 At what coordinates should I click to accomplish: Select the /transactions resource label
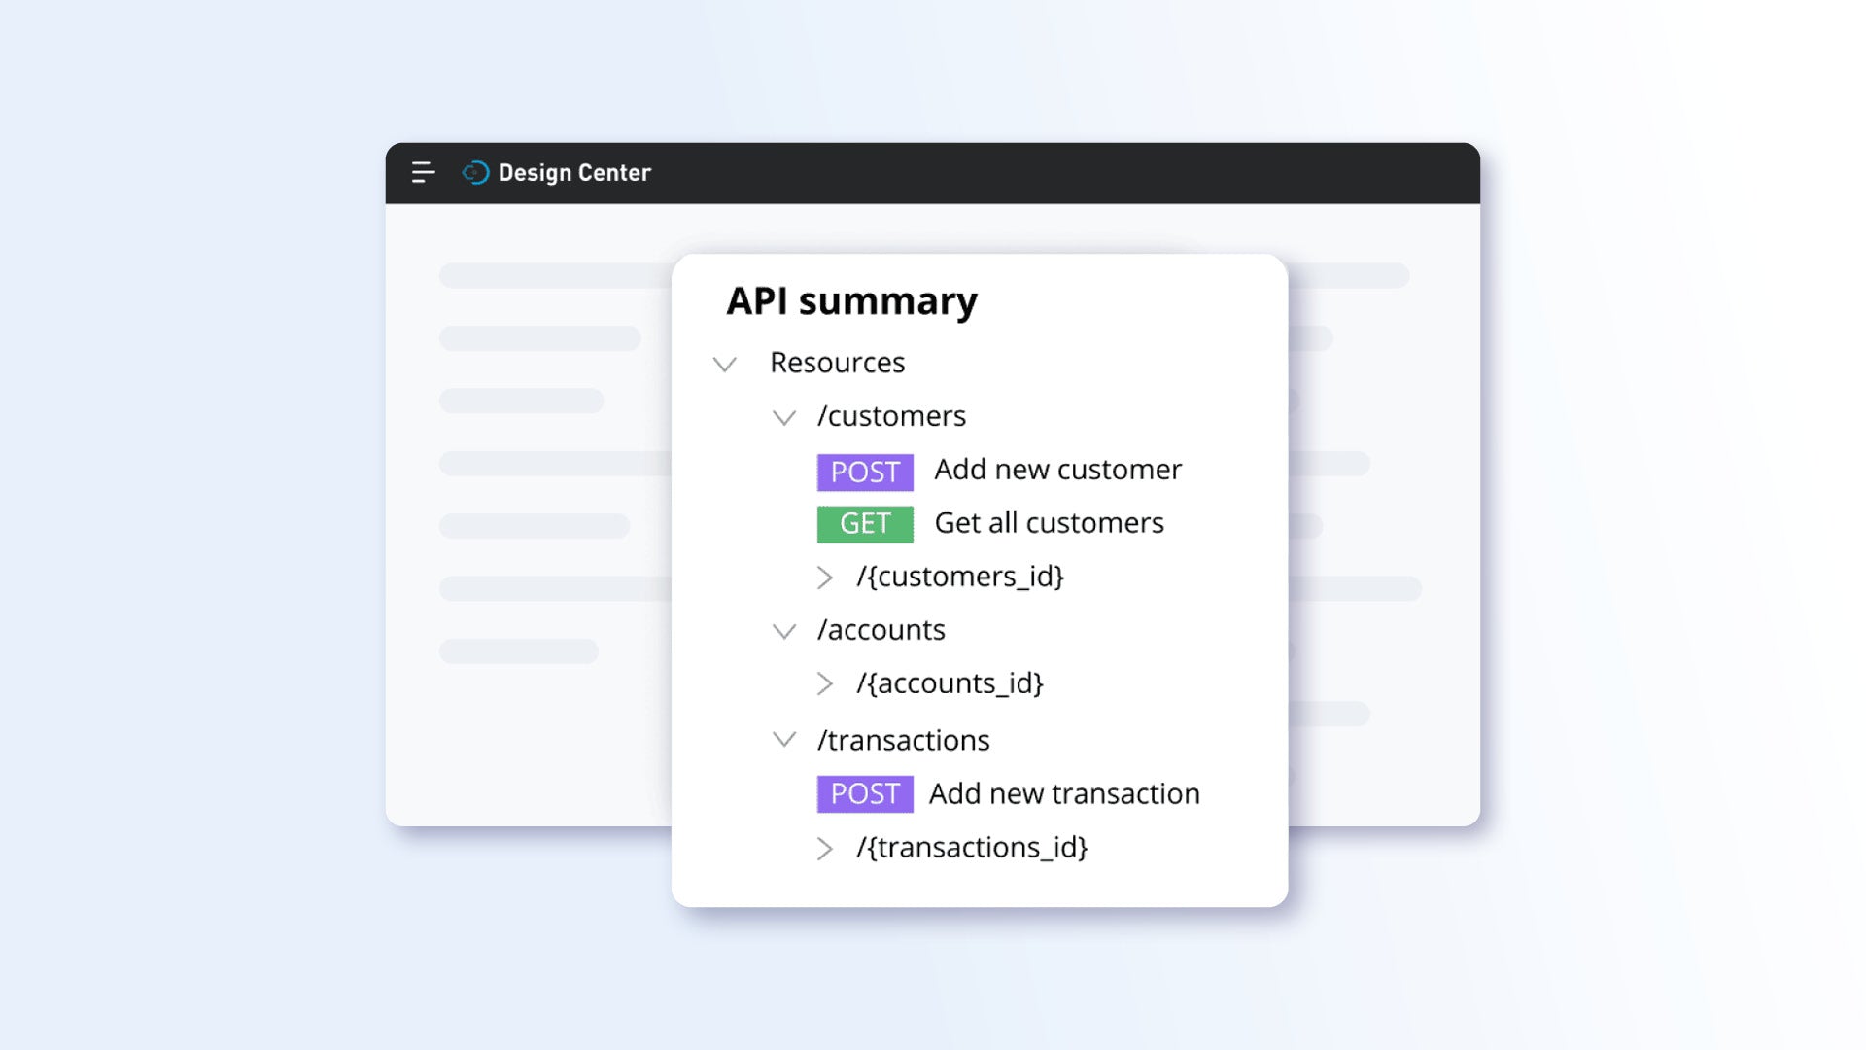[x=903, y=741]
